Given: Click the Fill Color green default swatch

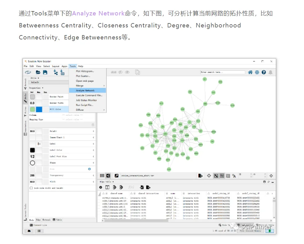Looking at the screenshot, I should pyautogui.click(x=33, y=109).
